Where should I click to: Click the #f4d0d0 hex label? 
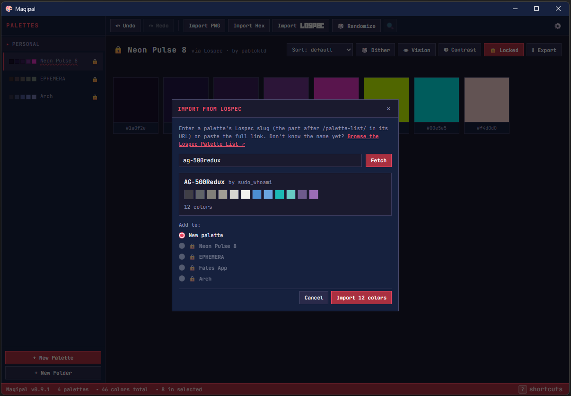point(487,128)
